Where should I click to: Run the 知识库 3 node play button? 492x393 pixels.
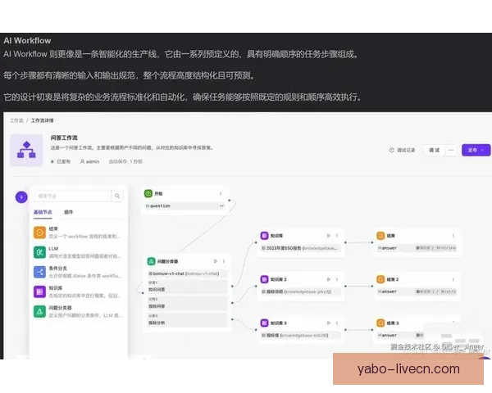329,323
